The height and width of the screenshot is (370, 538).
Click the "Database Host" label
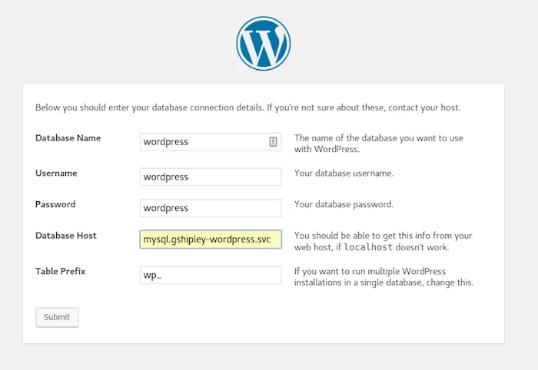tap(65, 236)
